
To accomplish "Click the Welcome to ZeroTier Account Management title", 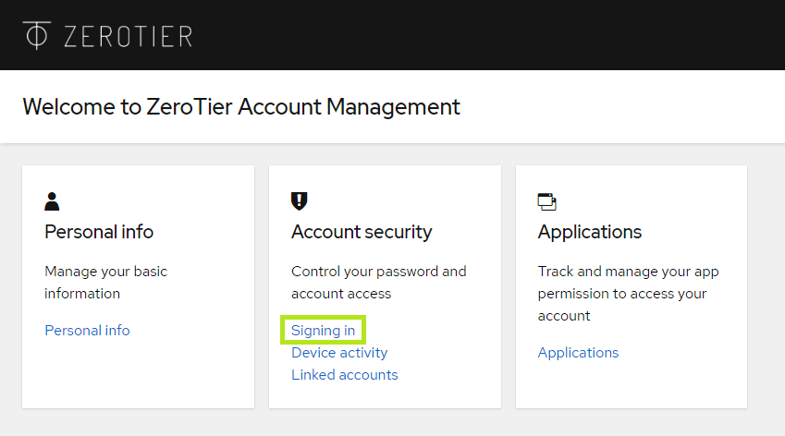I will click(x=240, y=106).
